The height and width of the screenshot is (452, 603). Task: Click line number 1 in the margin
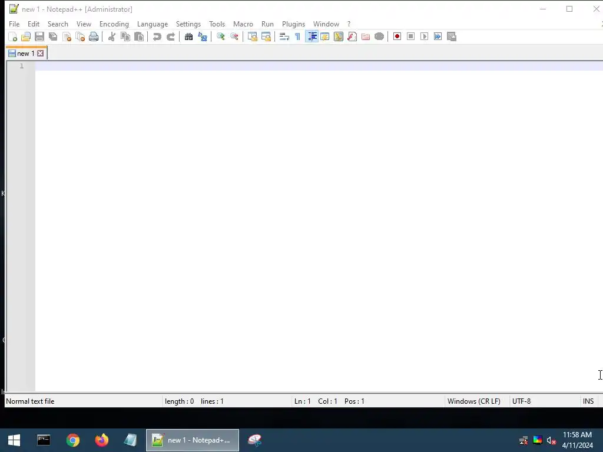click(22, 66)
